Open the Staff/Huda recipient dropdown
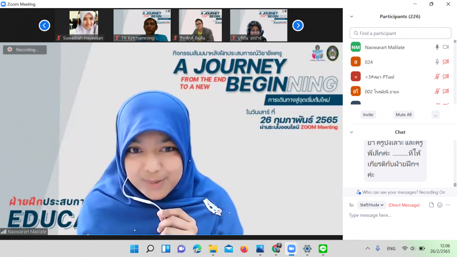 pyautogui.click(x=371, y=205)
